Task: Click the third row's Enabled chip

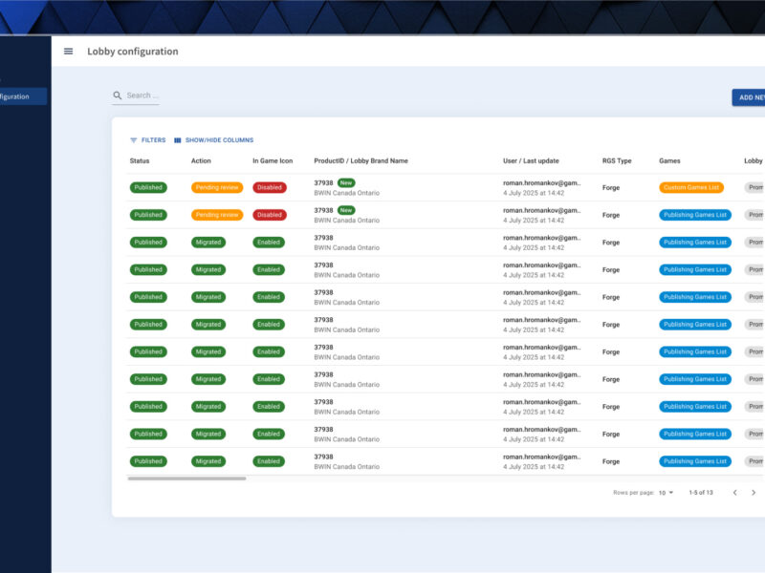Action: pos(270,243)
